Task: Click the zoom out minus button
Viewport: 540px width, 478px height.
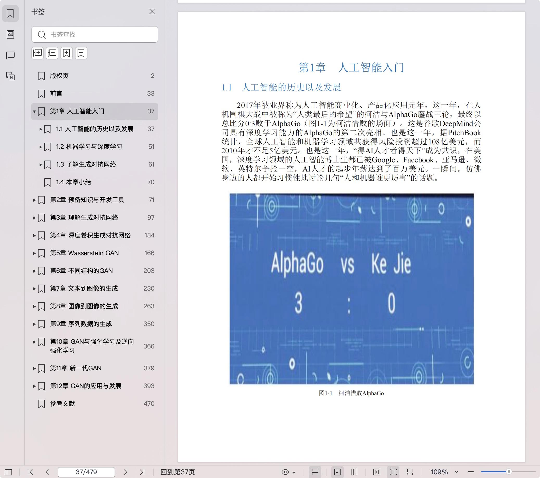Action: (x=470, y=472)
